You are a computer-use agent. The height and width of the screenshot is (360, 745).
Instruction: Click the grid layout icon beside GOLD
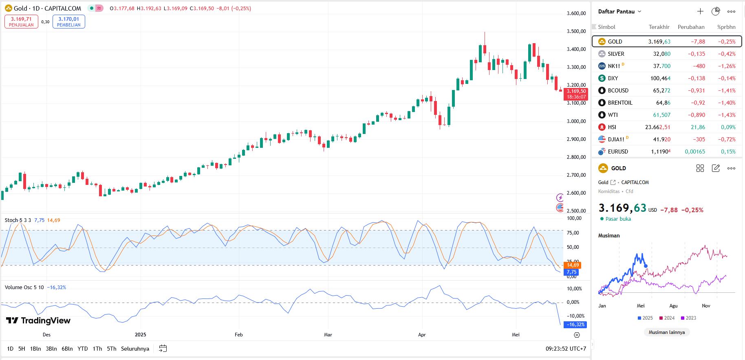click(x=700, y=168)
